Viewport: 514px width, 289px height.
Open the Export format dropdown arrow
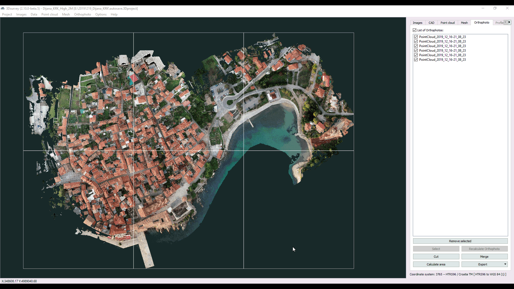pos(505,264)
